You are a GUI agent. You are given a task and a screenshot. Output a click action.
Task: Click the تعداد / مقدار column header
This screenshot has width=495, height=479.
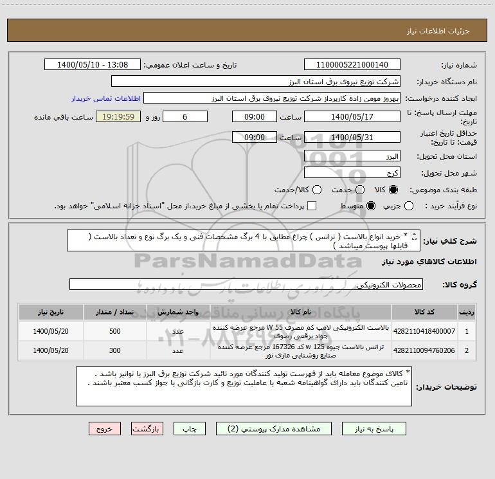click(114, 312)
